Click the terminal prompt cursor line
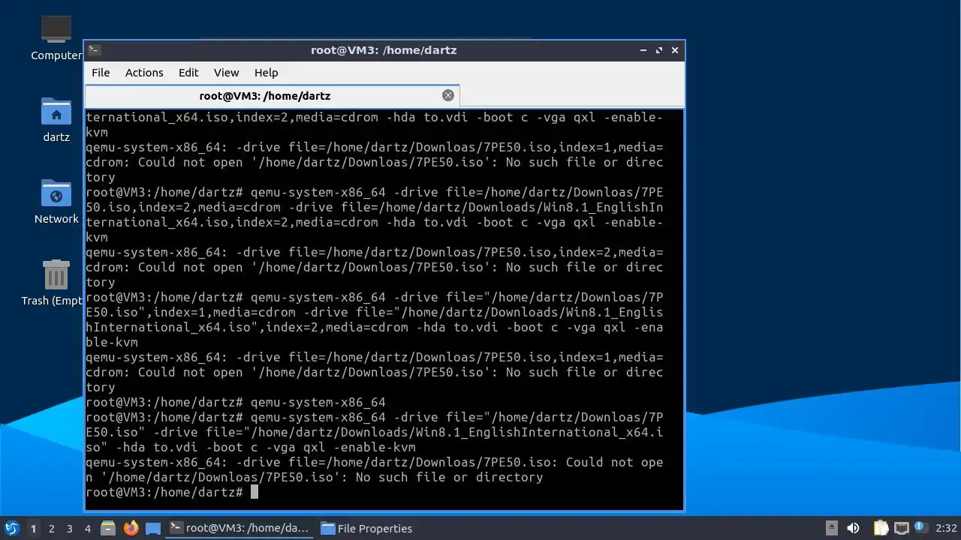This screenshot has height=540, width=961. click(x=172, y=492)
